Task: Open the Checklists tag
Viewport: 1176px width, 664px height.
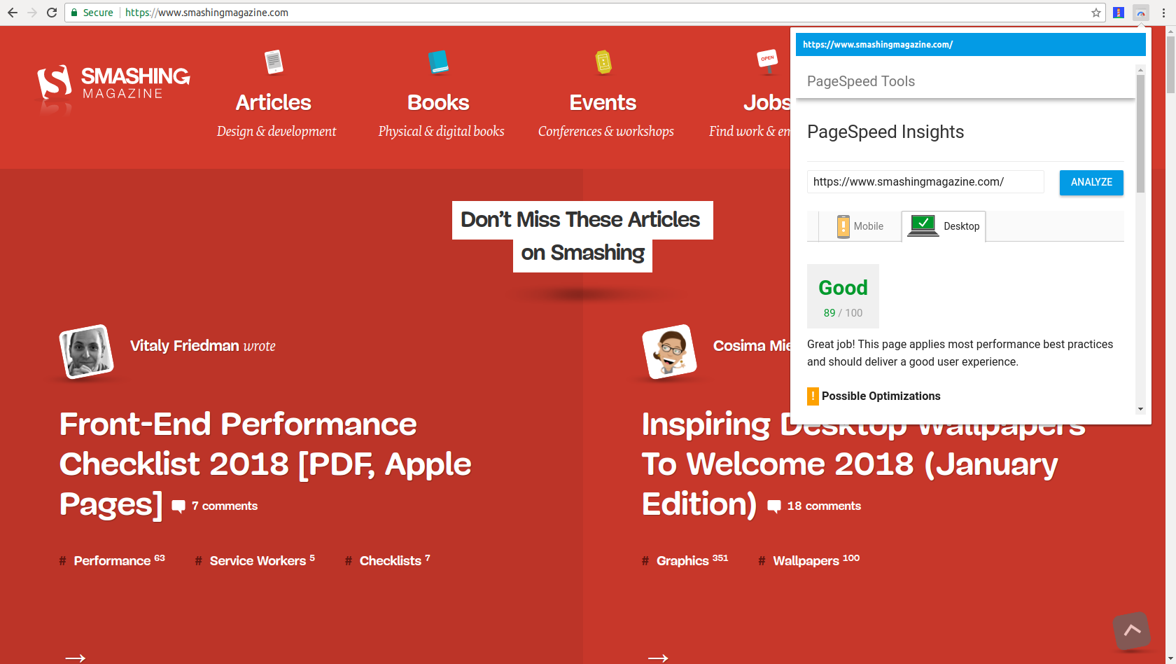Action: coord(388,560)
